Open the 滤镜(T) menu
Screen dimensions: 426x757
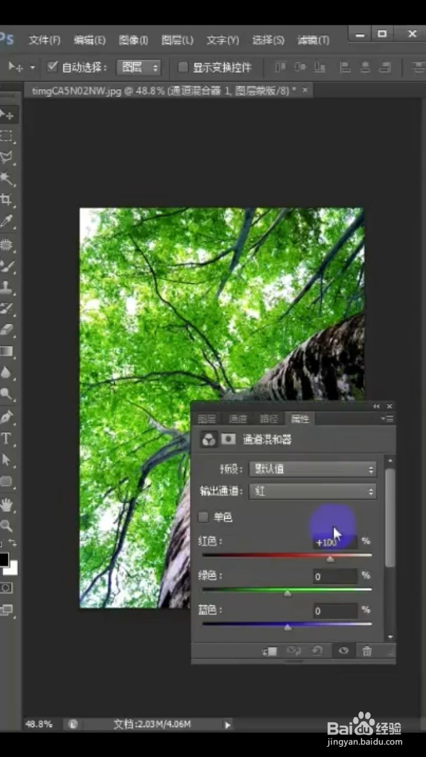314,40
